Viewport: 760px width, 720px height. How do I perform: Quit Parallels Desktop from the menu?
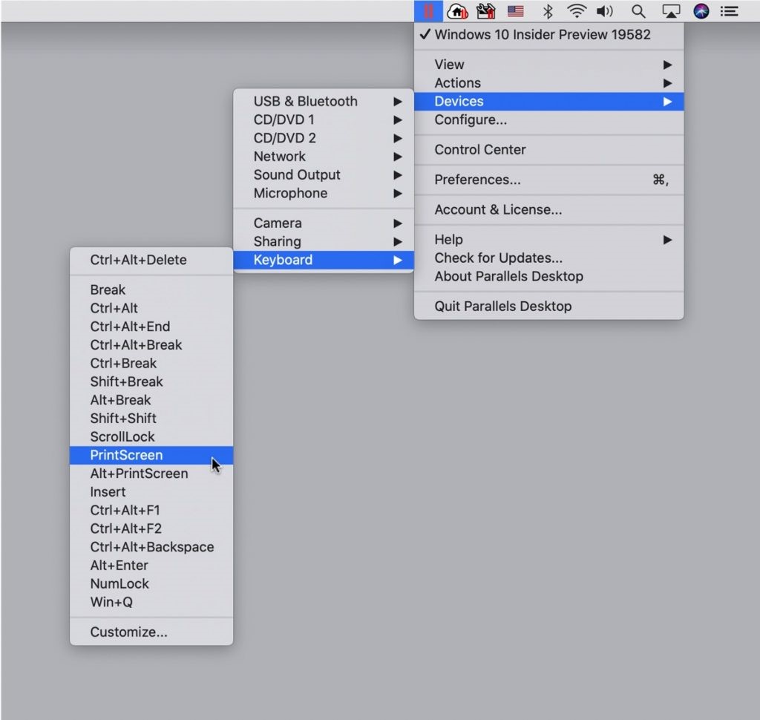point(503,306)
